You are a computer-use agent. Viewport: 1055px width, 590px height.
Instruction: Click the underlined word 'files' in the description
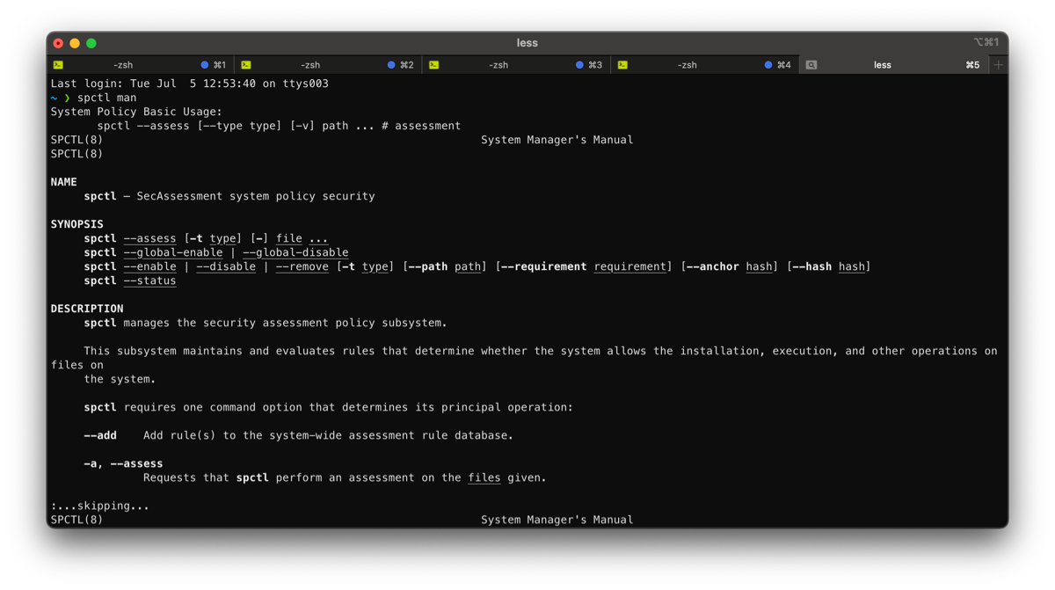(484, 477)
